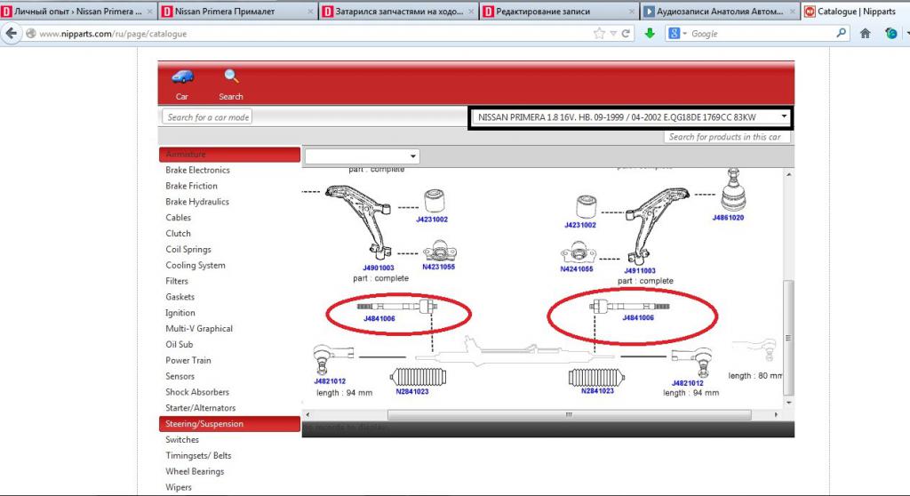This screenshot has height=496, width=910.
Task: Open Switches category
Action: [x=181, y=440]
